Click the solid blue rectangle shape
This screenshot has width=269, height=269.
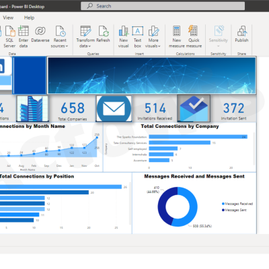click(30, 75)
